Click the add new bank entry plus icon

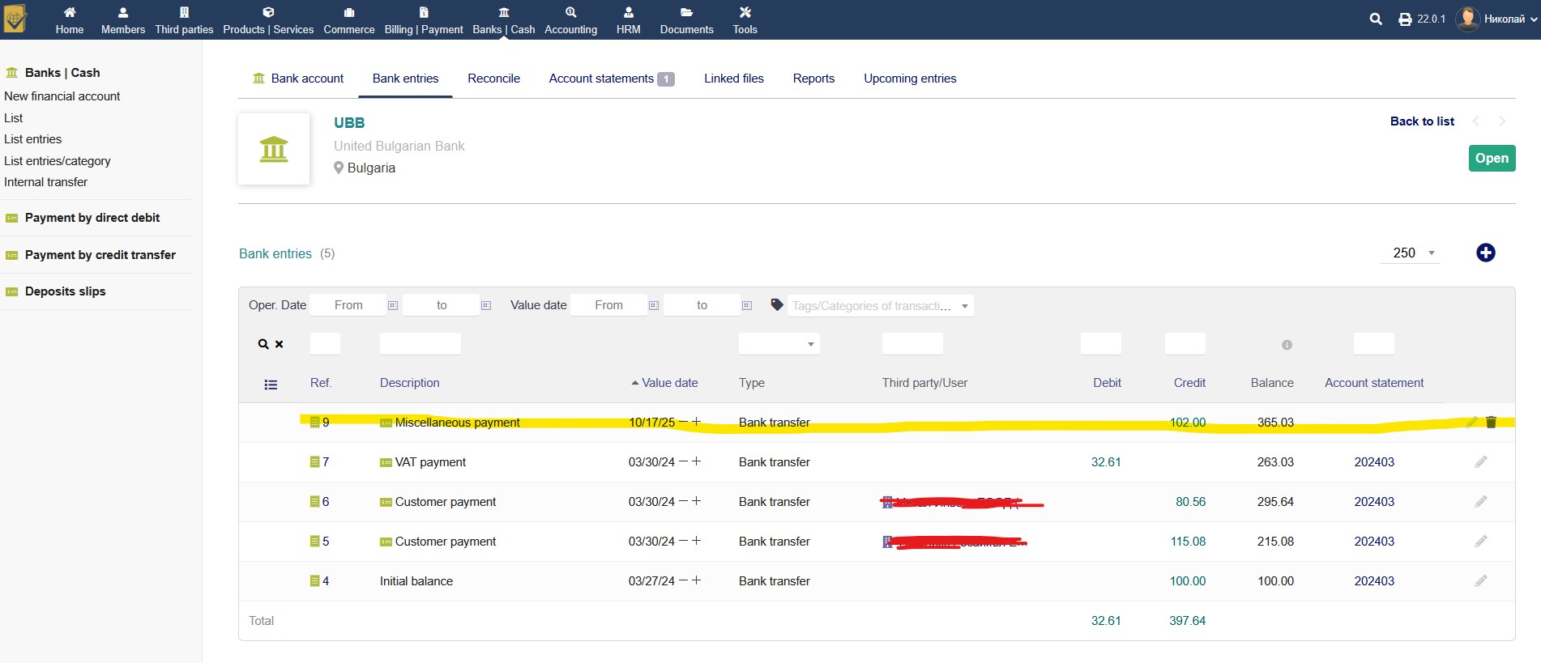1485,253
